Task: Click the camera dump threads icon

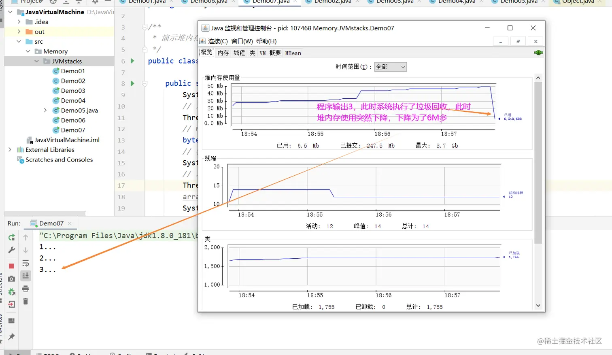Action: pos(11,279)
